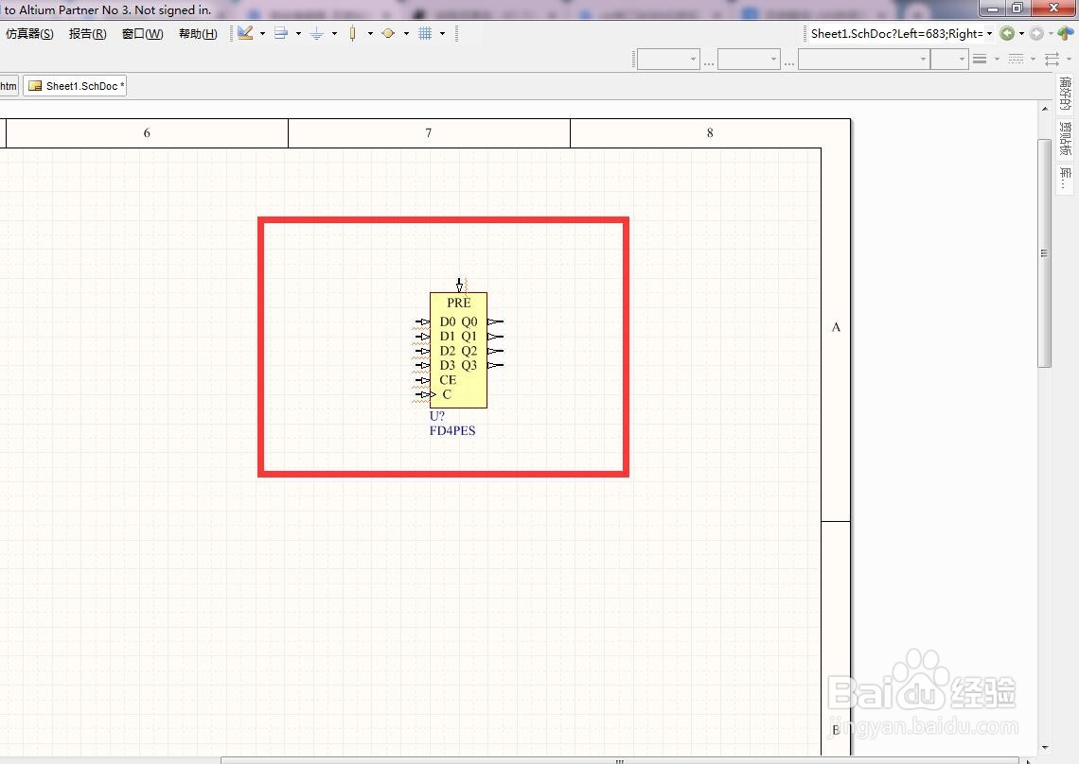Image resolution: width=1079 pixels, height=764 pixels.
Task: Click the green navigate back button
Action: click(x=1007, y=33)
